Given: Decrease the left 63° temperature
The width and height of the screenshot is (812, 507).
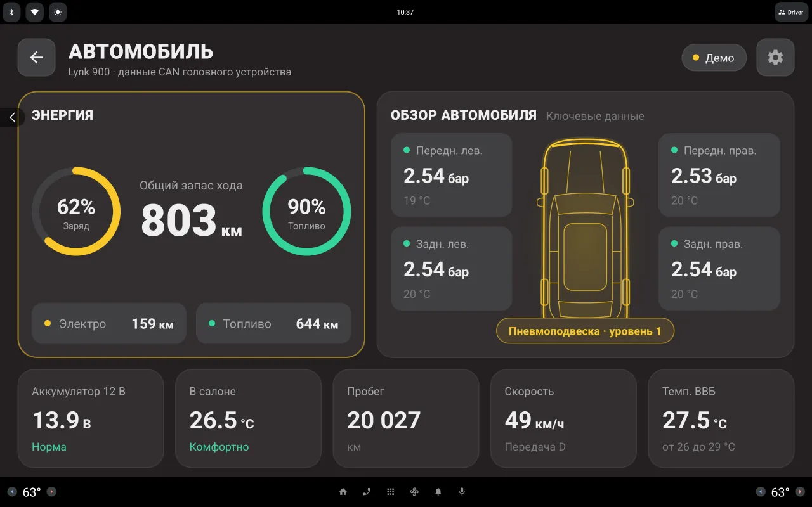Looking at the screenshot, I should [12, 492].
